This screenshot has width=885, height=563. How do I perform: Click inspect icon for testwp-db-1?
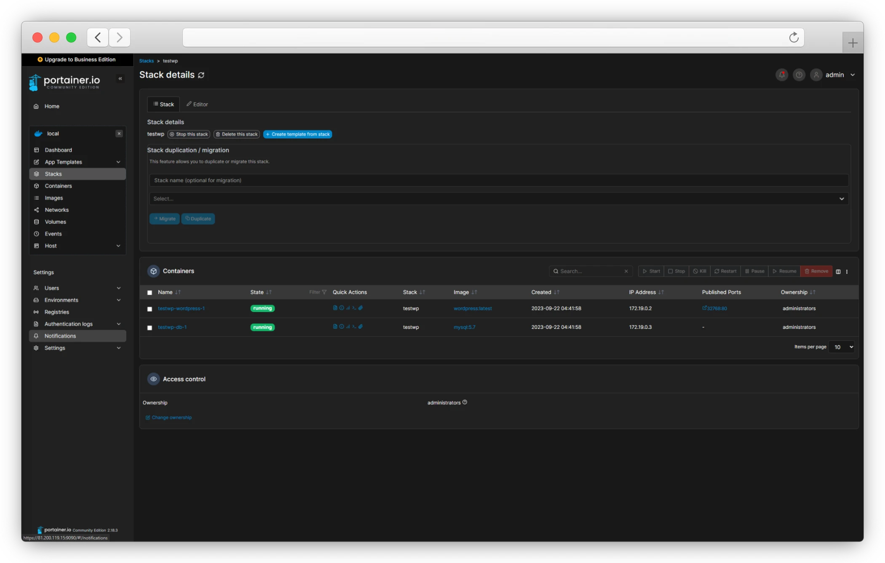pyautogui.click(x=342, y=326)
